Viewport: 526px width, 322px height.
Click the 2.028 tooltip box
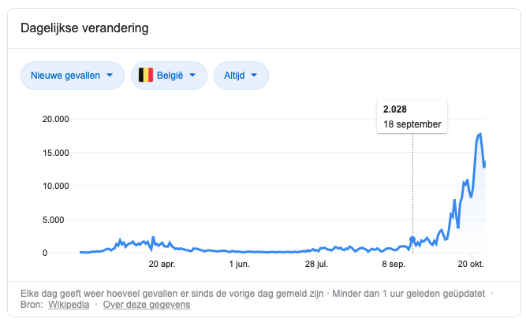pos(412,117)
